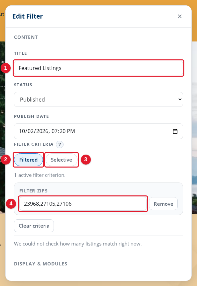Select the FILTER_ZIPS label
This screenshot has width=197, height=286.
coord(34,191)
